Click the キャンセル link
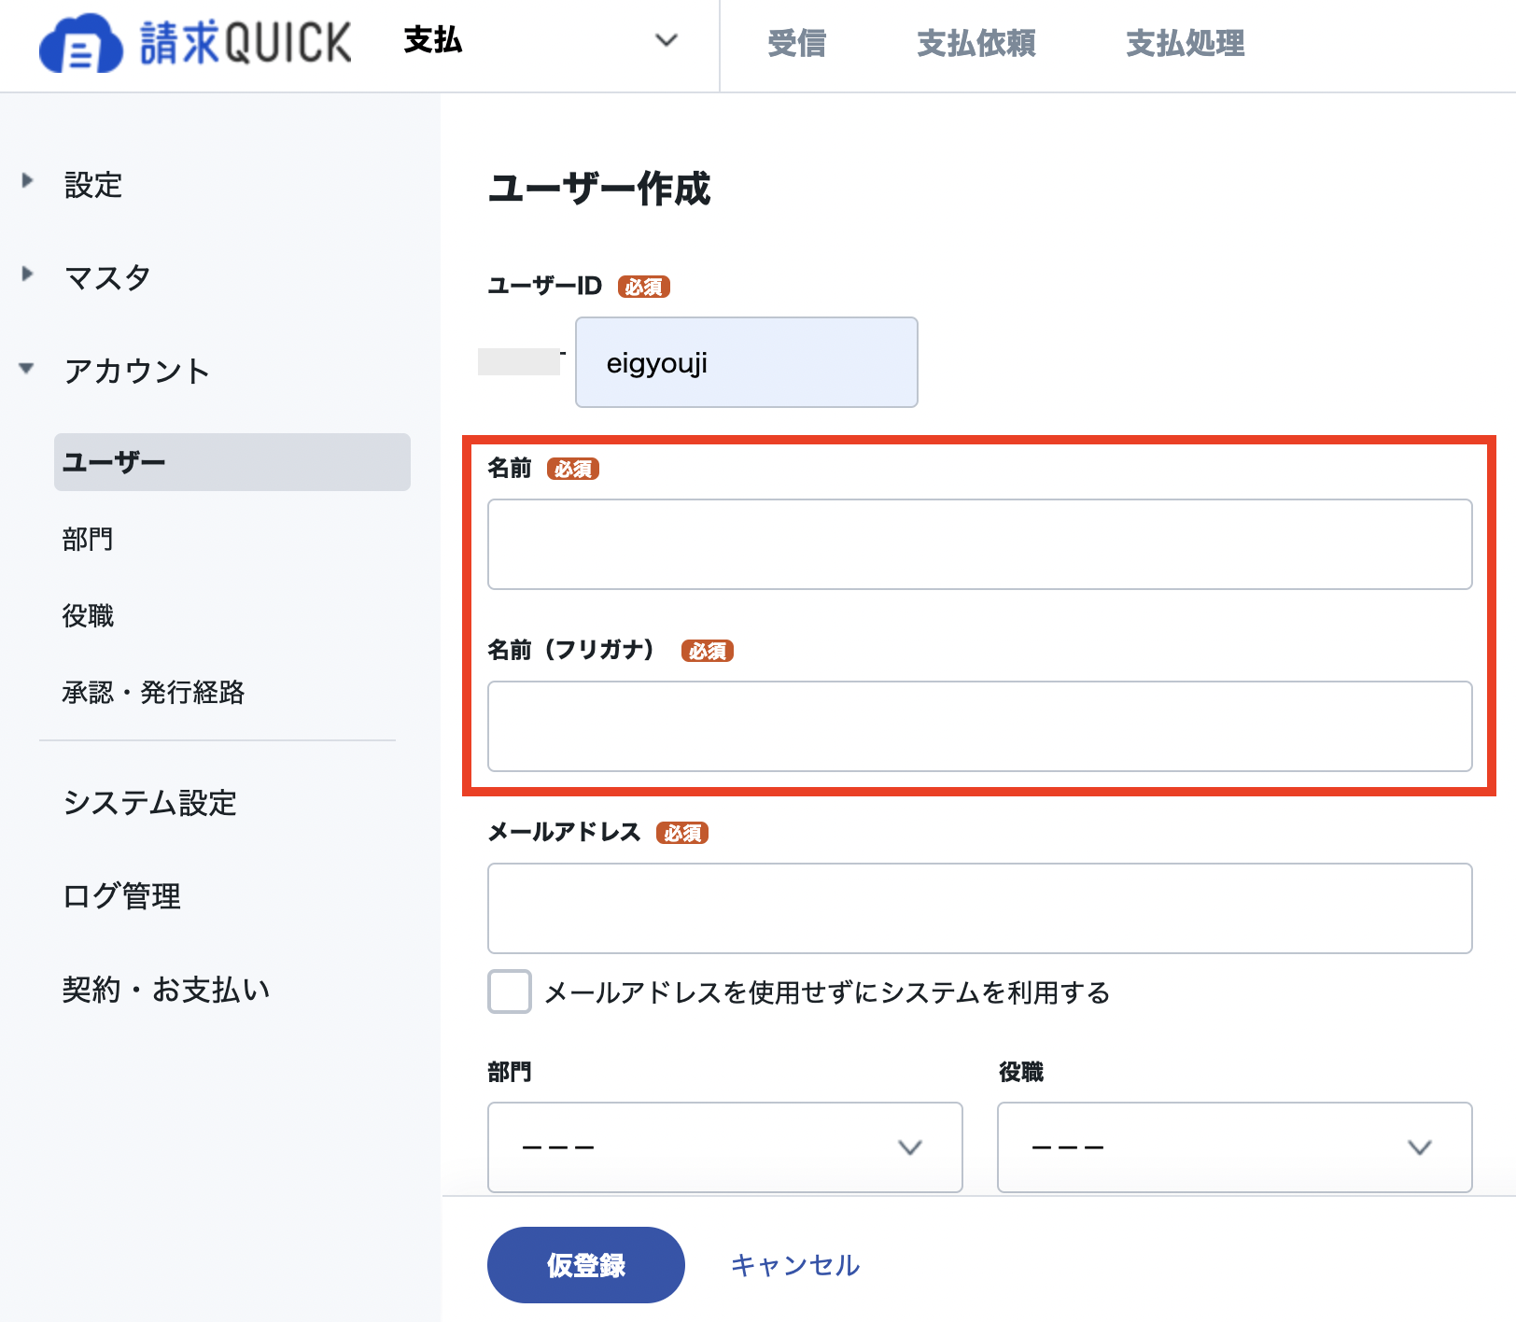This screenshot has height=1322, width=1516. click(795, 1265)
